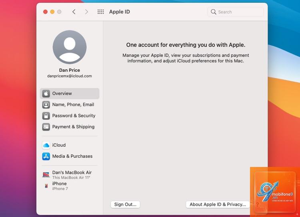Click the magnifying glass search icon
The height and width of the screenshot is (217, 300).
point(213,12)
